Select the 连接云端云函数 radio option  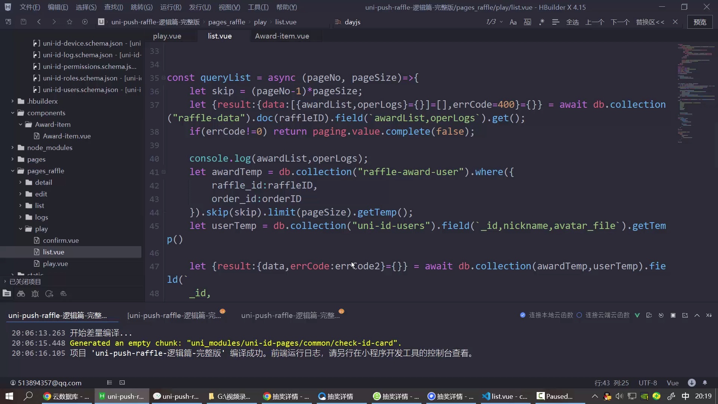coord(579,315)
